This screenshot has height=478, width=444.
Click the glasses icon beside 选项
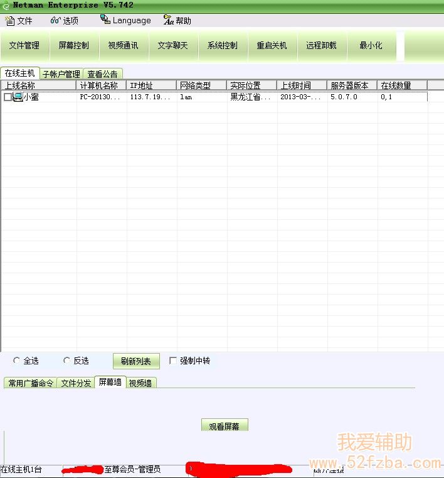click(x=56, y=21)
